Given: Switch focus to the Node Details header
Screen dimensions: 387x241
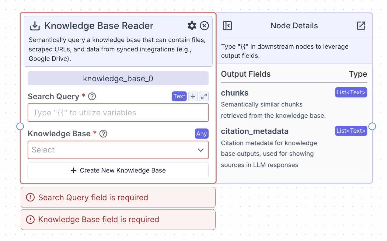Looking at the screenshot, I should [294, 26].
